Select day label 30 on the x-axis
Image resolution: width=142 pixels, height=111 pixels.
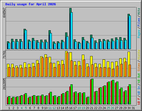click(129, 108)
